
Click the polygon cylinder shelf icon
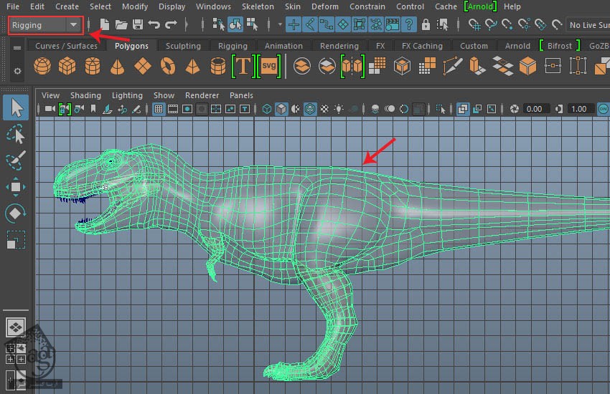click(91, 67)
